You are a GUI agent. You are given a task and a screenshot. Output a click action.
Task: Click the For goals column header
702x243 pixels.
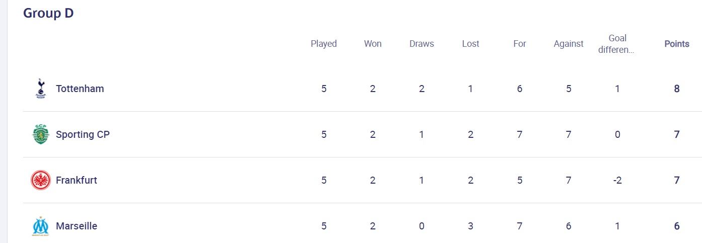point(520,44)
